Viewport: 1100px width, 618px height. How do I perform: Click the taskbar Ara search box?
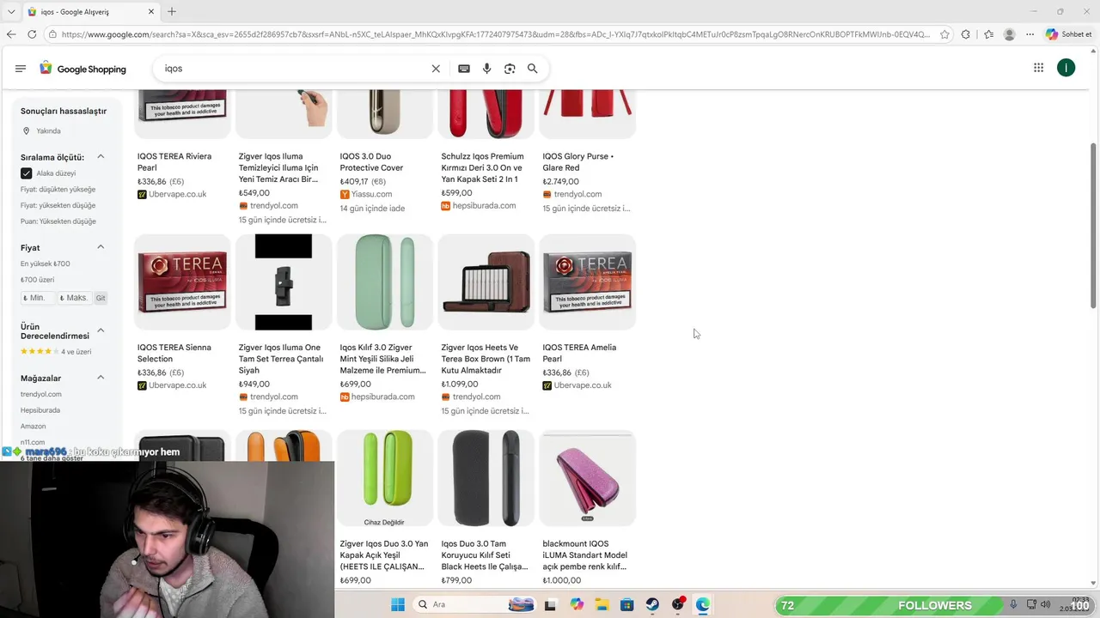pos(474,604)
